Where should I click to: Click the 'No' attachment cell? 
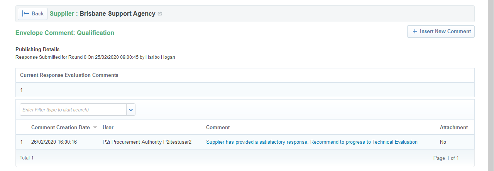(x=443, y=142)
